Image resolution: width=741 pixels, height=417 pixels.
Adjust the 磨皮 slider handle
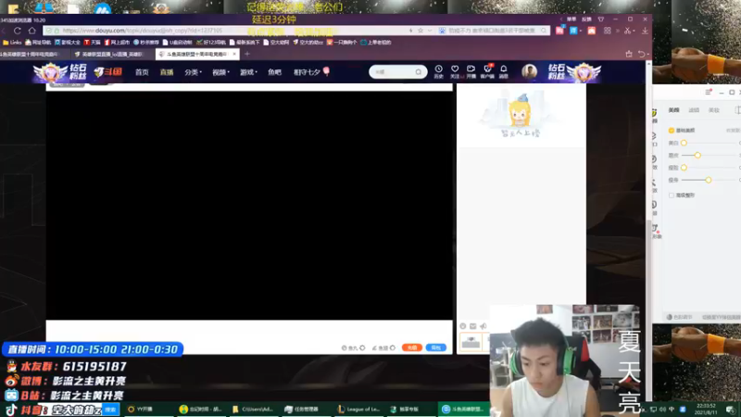tap(697, 155)
